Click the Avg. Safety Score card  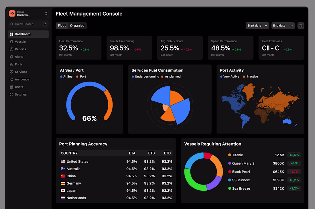click(x=180, y=48)
